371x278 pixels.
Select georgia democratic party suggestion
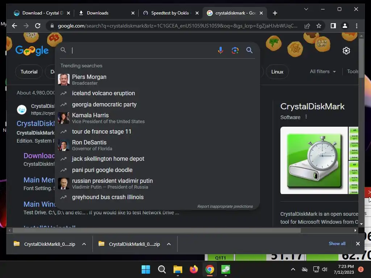[x=157, y=105]
